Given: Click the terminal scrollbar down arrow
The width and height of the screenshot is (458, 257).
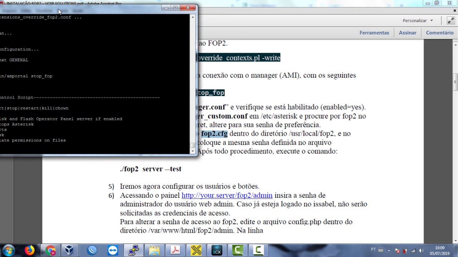Looking at the screenshot, I should click(193, 151).
